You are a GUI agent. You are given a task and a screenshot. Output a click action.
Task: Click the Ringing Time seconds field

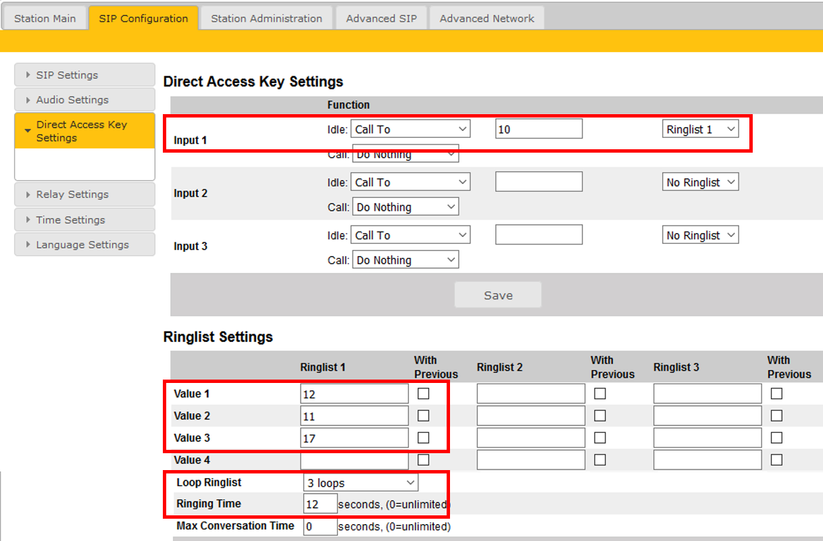320,504
